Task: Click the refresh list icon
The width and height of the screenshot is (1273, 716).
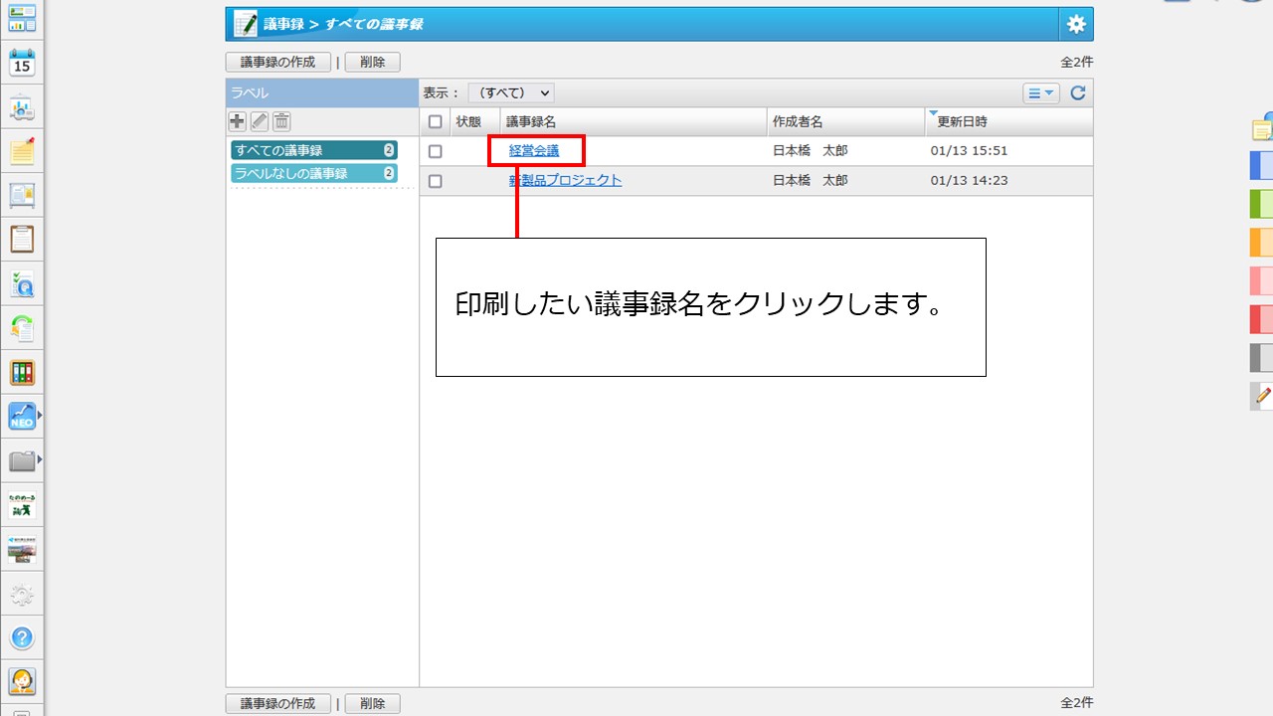Action: [x=1077, y=93]
